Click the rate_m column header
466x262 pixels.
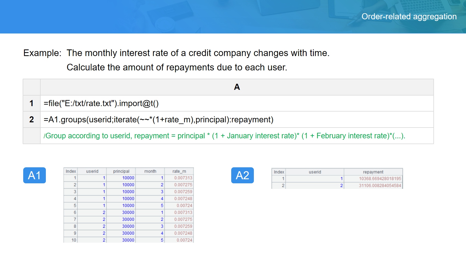179,171
